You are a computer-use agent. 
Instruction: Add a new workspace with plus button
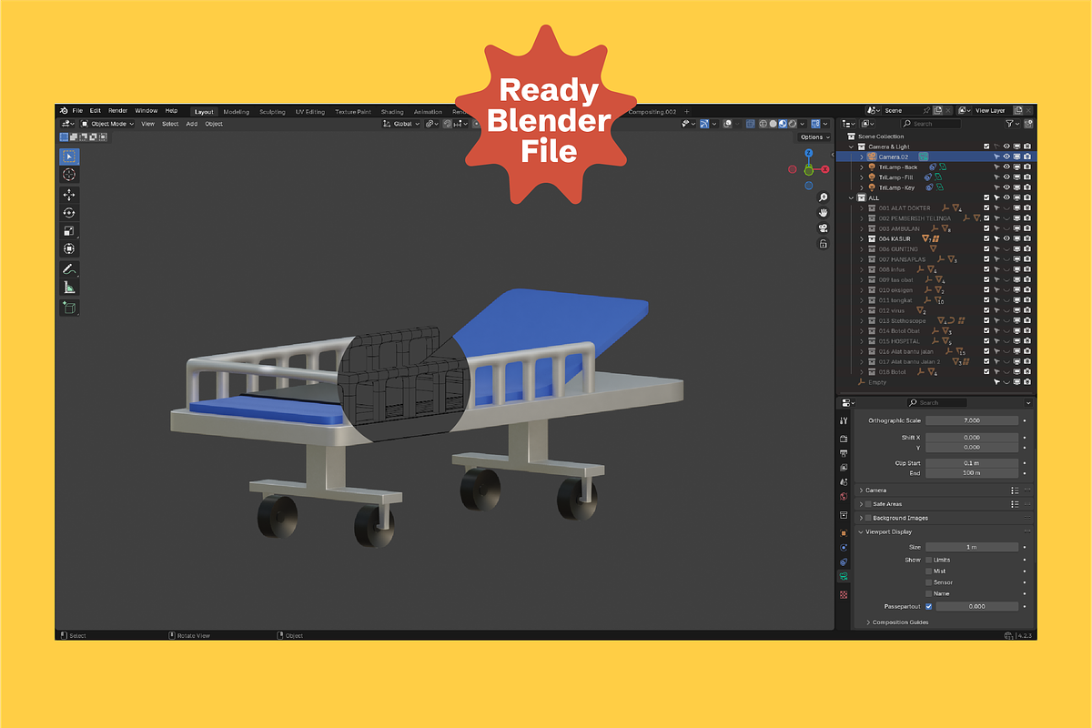click(687, 112)
